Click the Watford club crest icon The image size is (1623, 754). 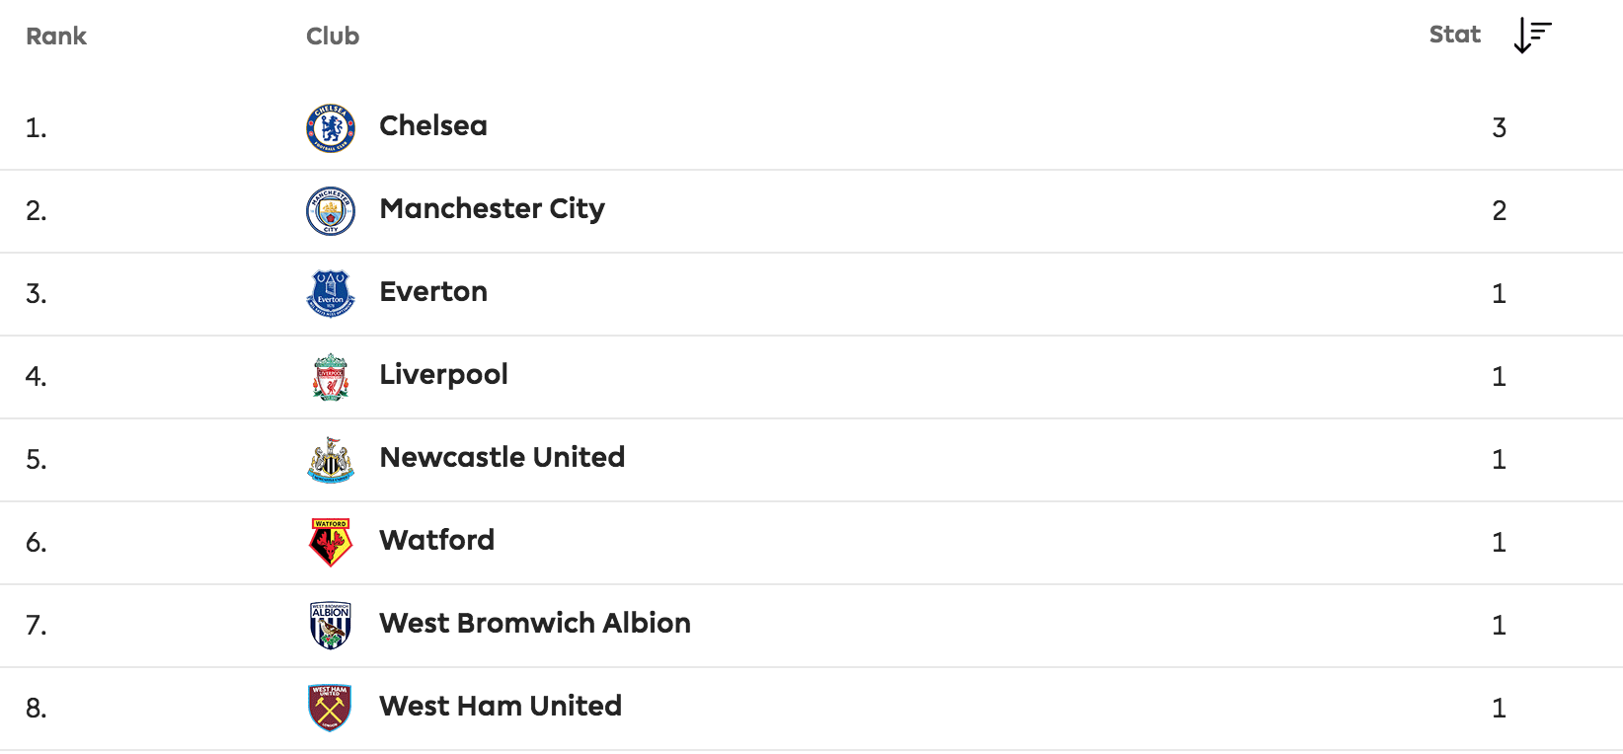tap(331, 543)
